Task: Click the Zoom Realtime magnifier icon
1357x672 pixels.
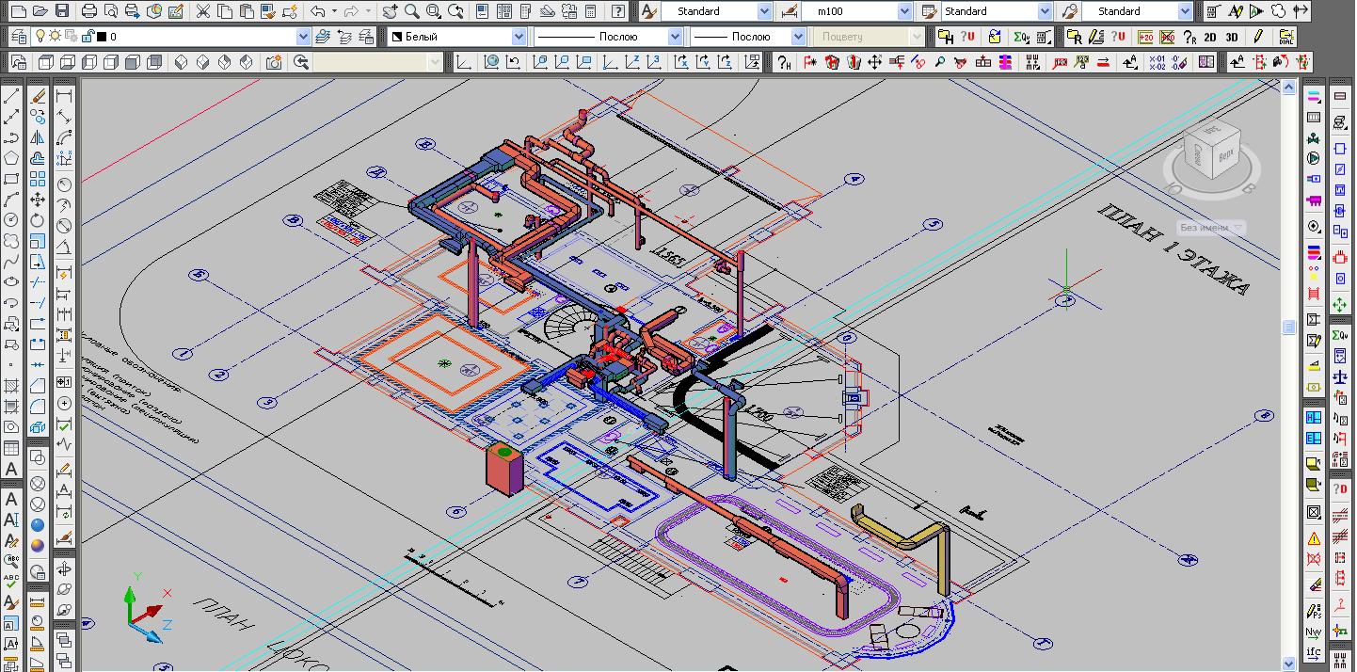Action: click(x=412, y=11)
